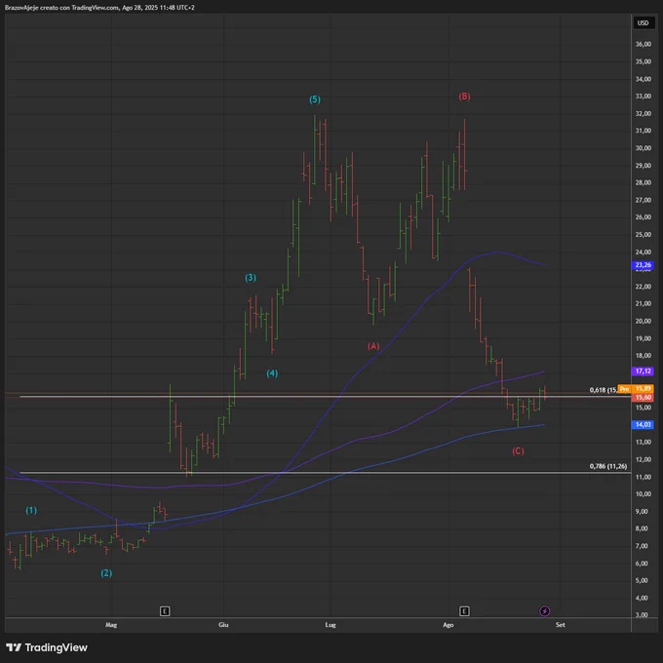Click the Set label on time axis

point(561,625)
